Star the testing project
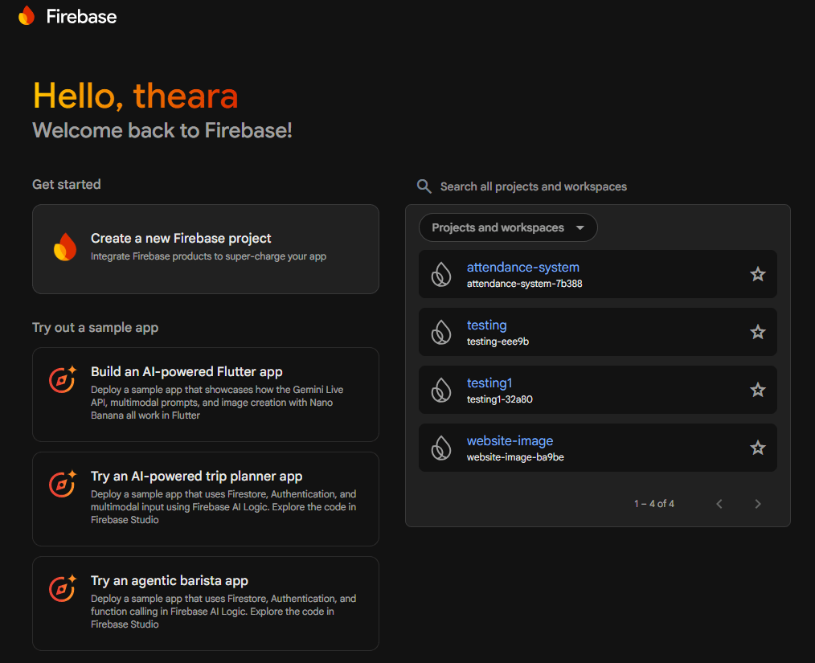Viewport: 815px width, 663px height. click(x=757, y=332)
